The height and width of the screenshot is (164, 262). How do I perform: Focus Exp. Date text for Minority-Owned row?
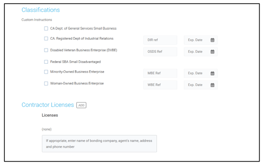coord(196,73)
